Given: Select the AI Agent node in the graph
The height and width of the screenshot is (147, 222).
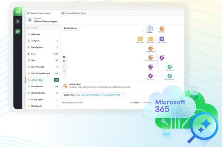Looking at the screenshot, I should click(x=150, y=29).
